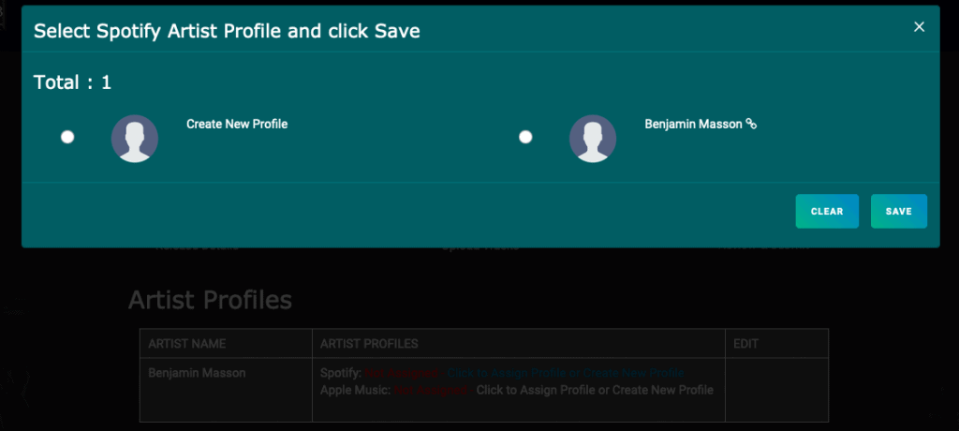Click the Apple Music Not Assigned status
The height and width of the screenshot is (431, 959).
(x=431, y=390)
